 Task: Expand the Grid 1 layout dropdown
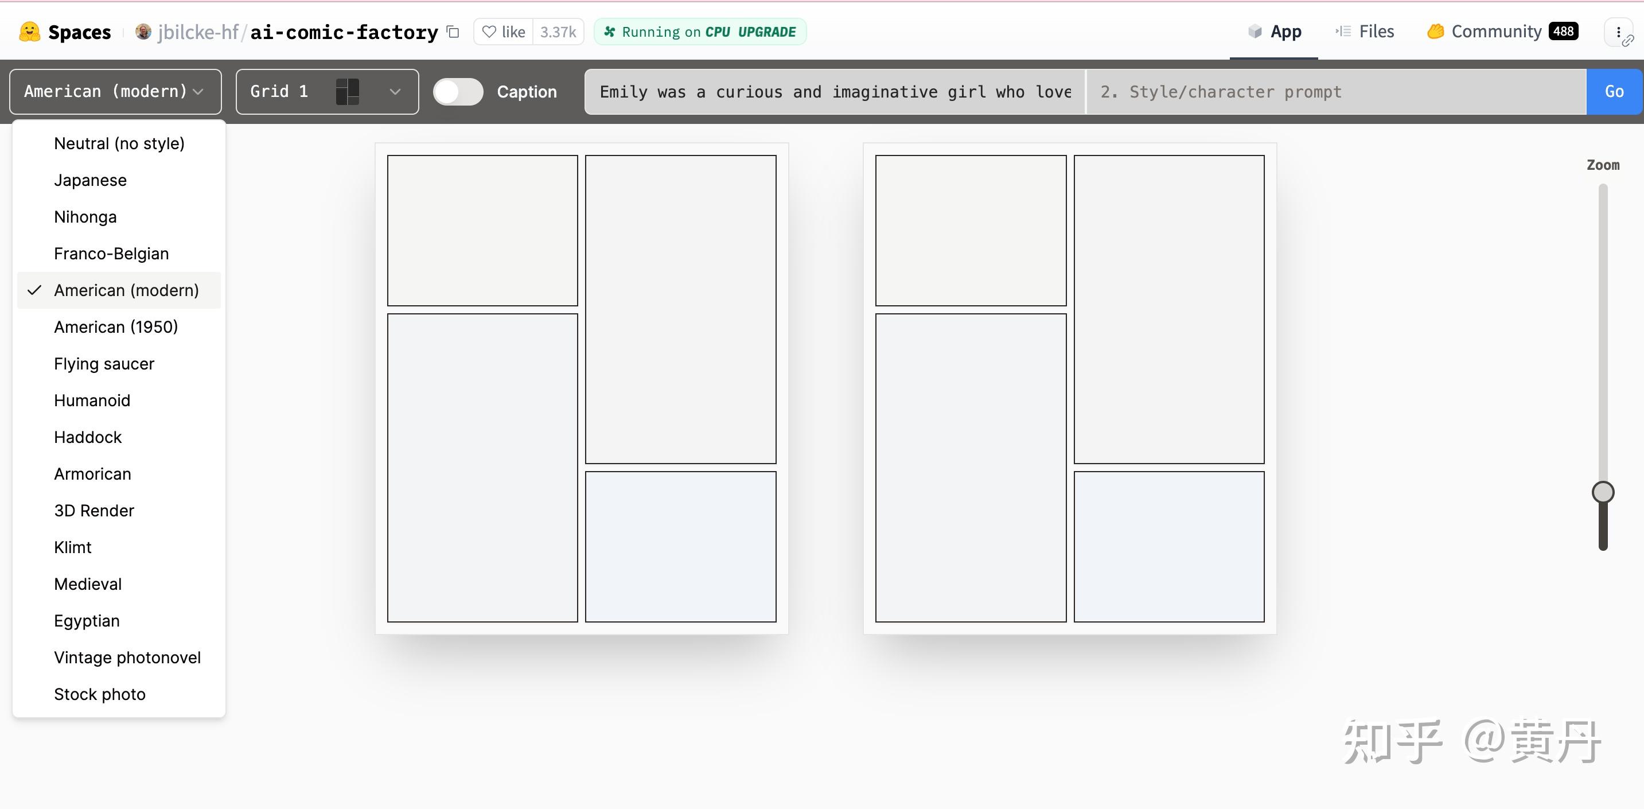point(395,92)
